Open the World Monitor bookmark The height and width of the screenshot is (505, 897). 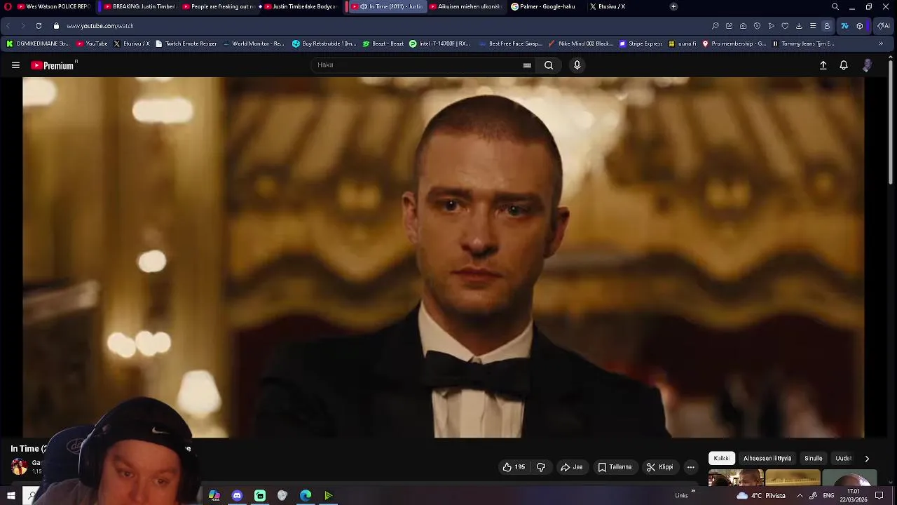[253, 43]
